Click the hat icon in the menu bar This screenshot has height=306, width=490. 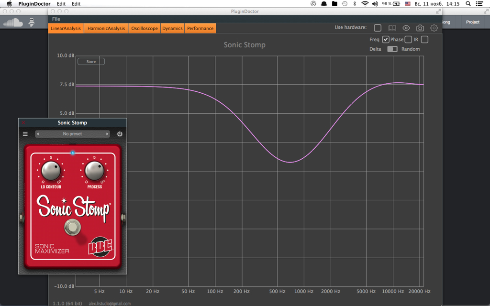pos(324,4)
